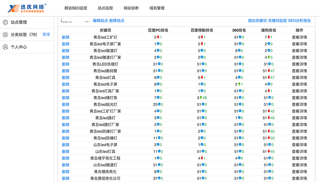Click the 个人中心 user icon
320x182 pixels.
click(x=5, y=47)
